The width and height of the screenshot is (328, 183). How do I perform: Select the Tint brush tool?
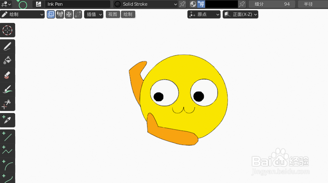(7, 89)
